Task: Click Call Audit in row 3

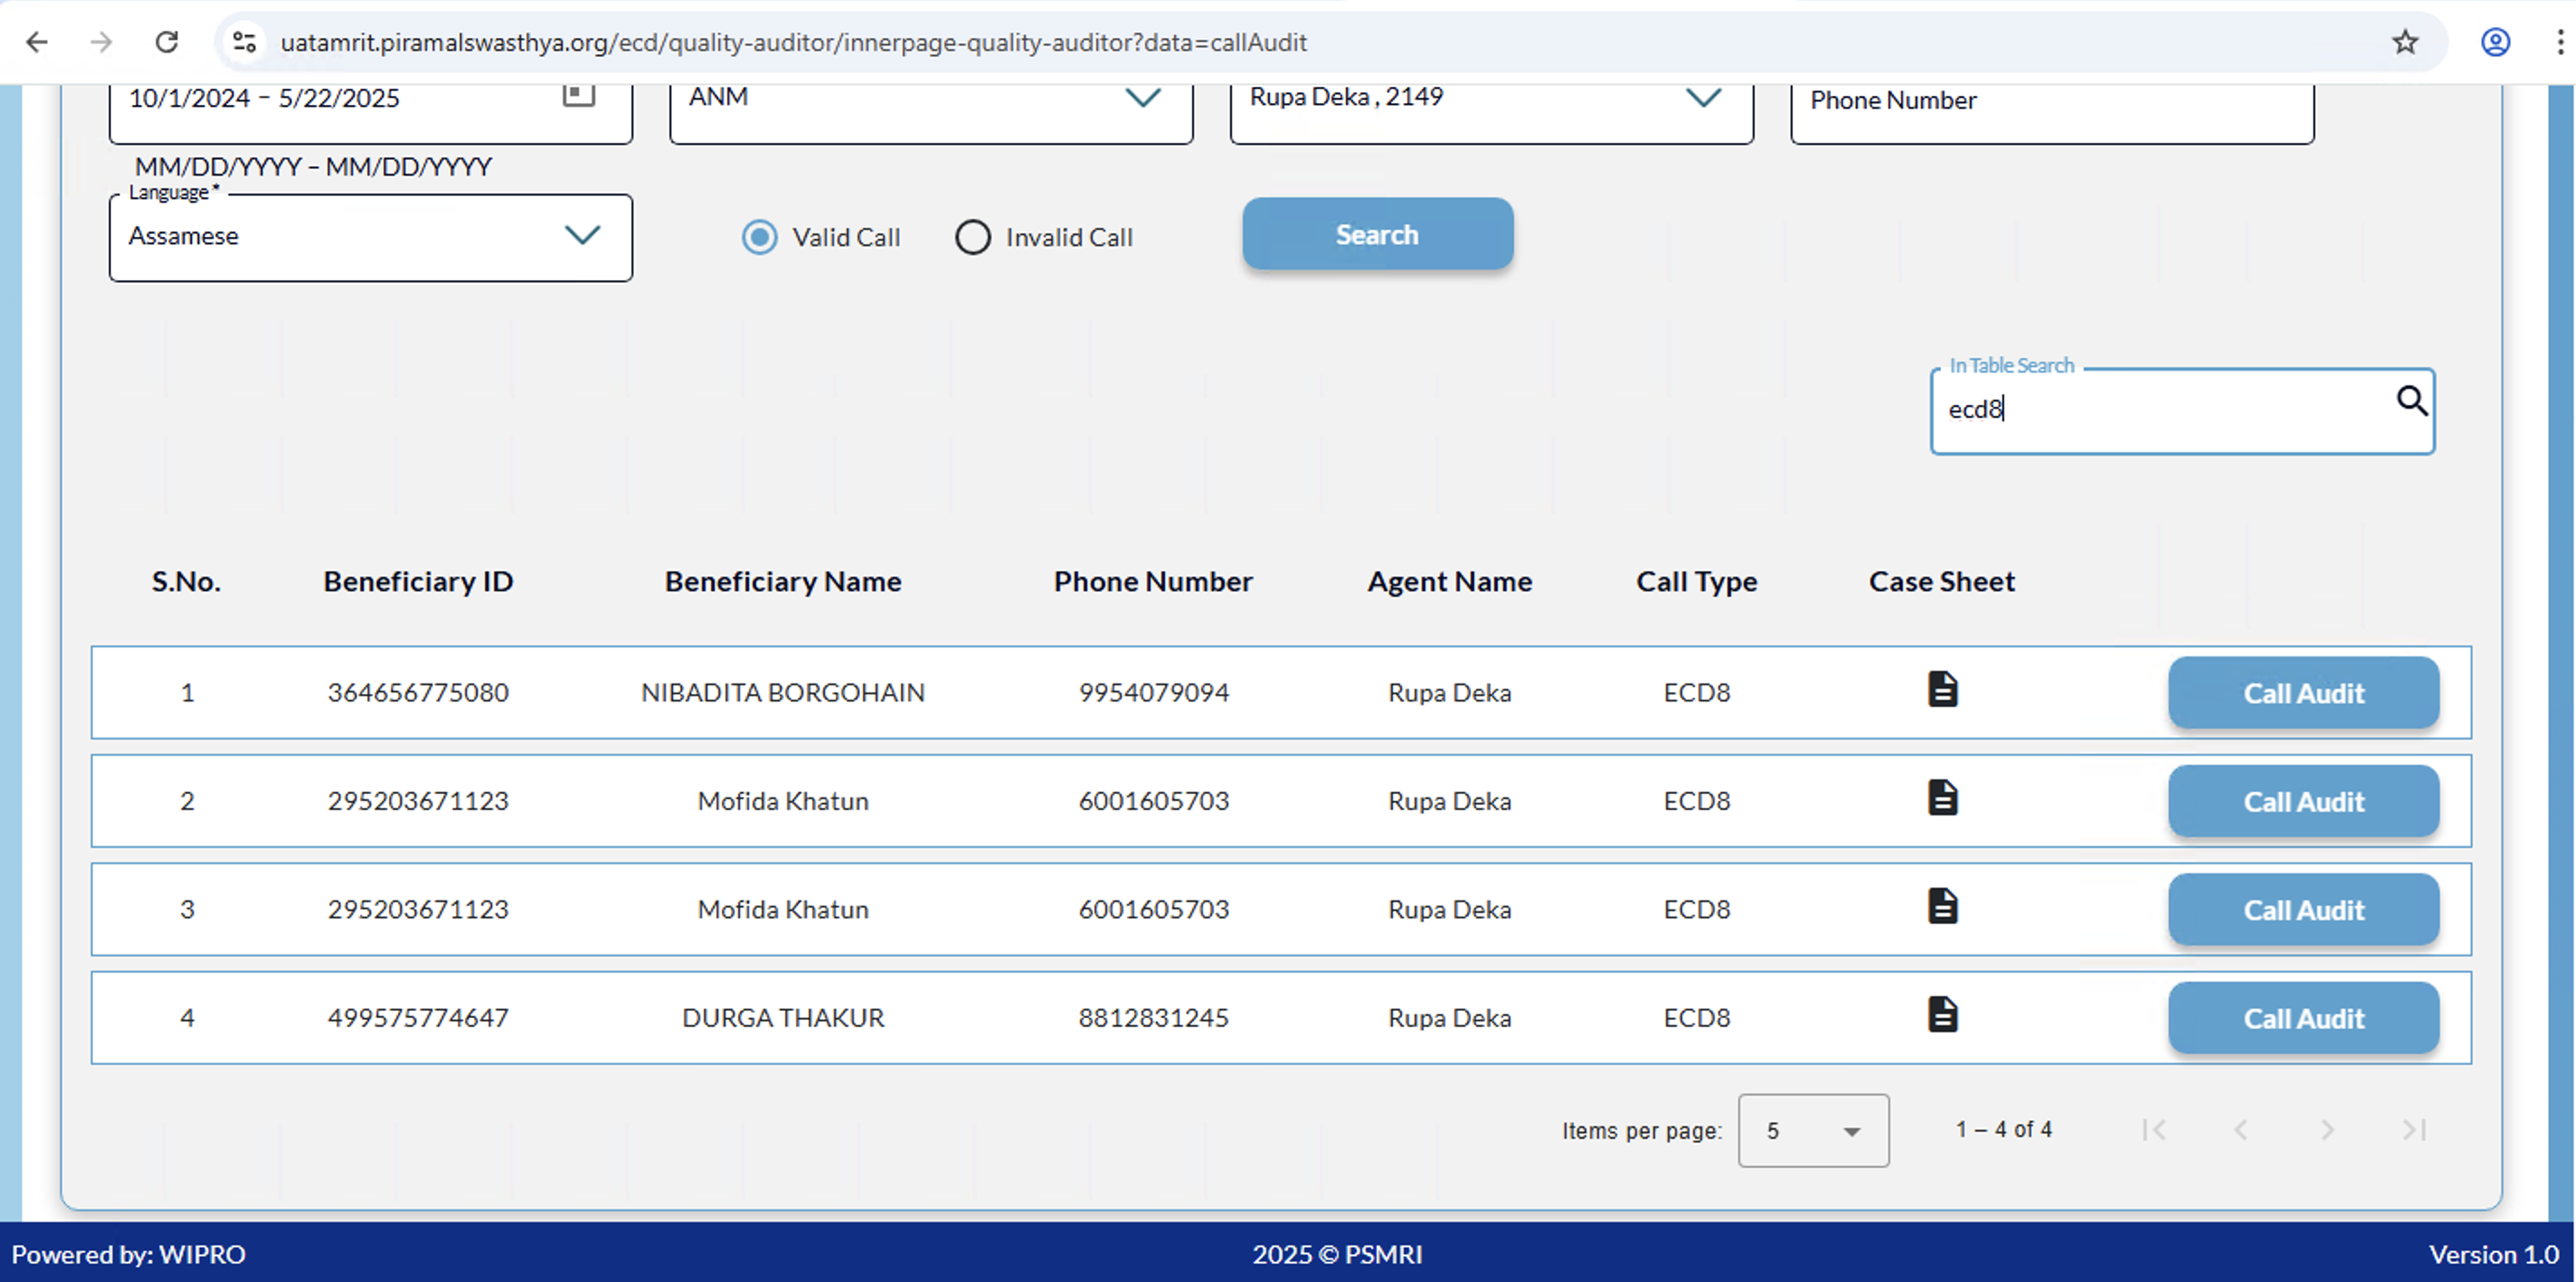Action: click(2303, 910)
